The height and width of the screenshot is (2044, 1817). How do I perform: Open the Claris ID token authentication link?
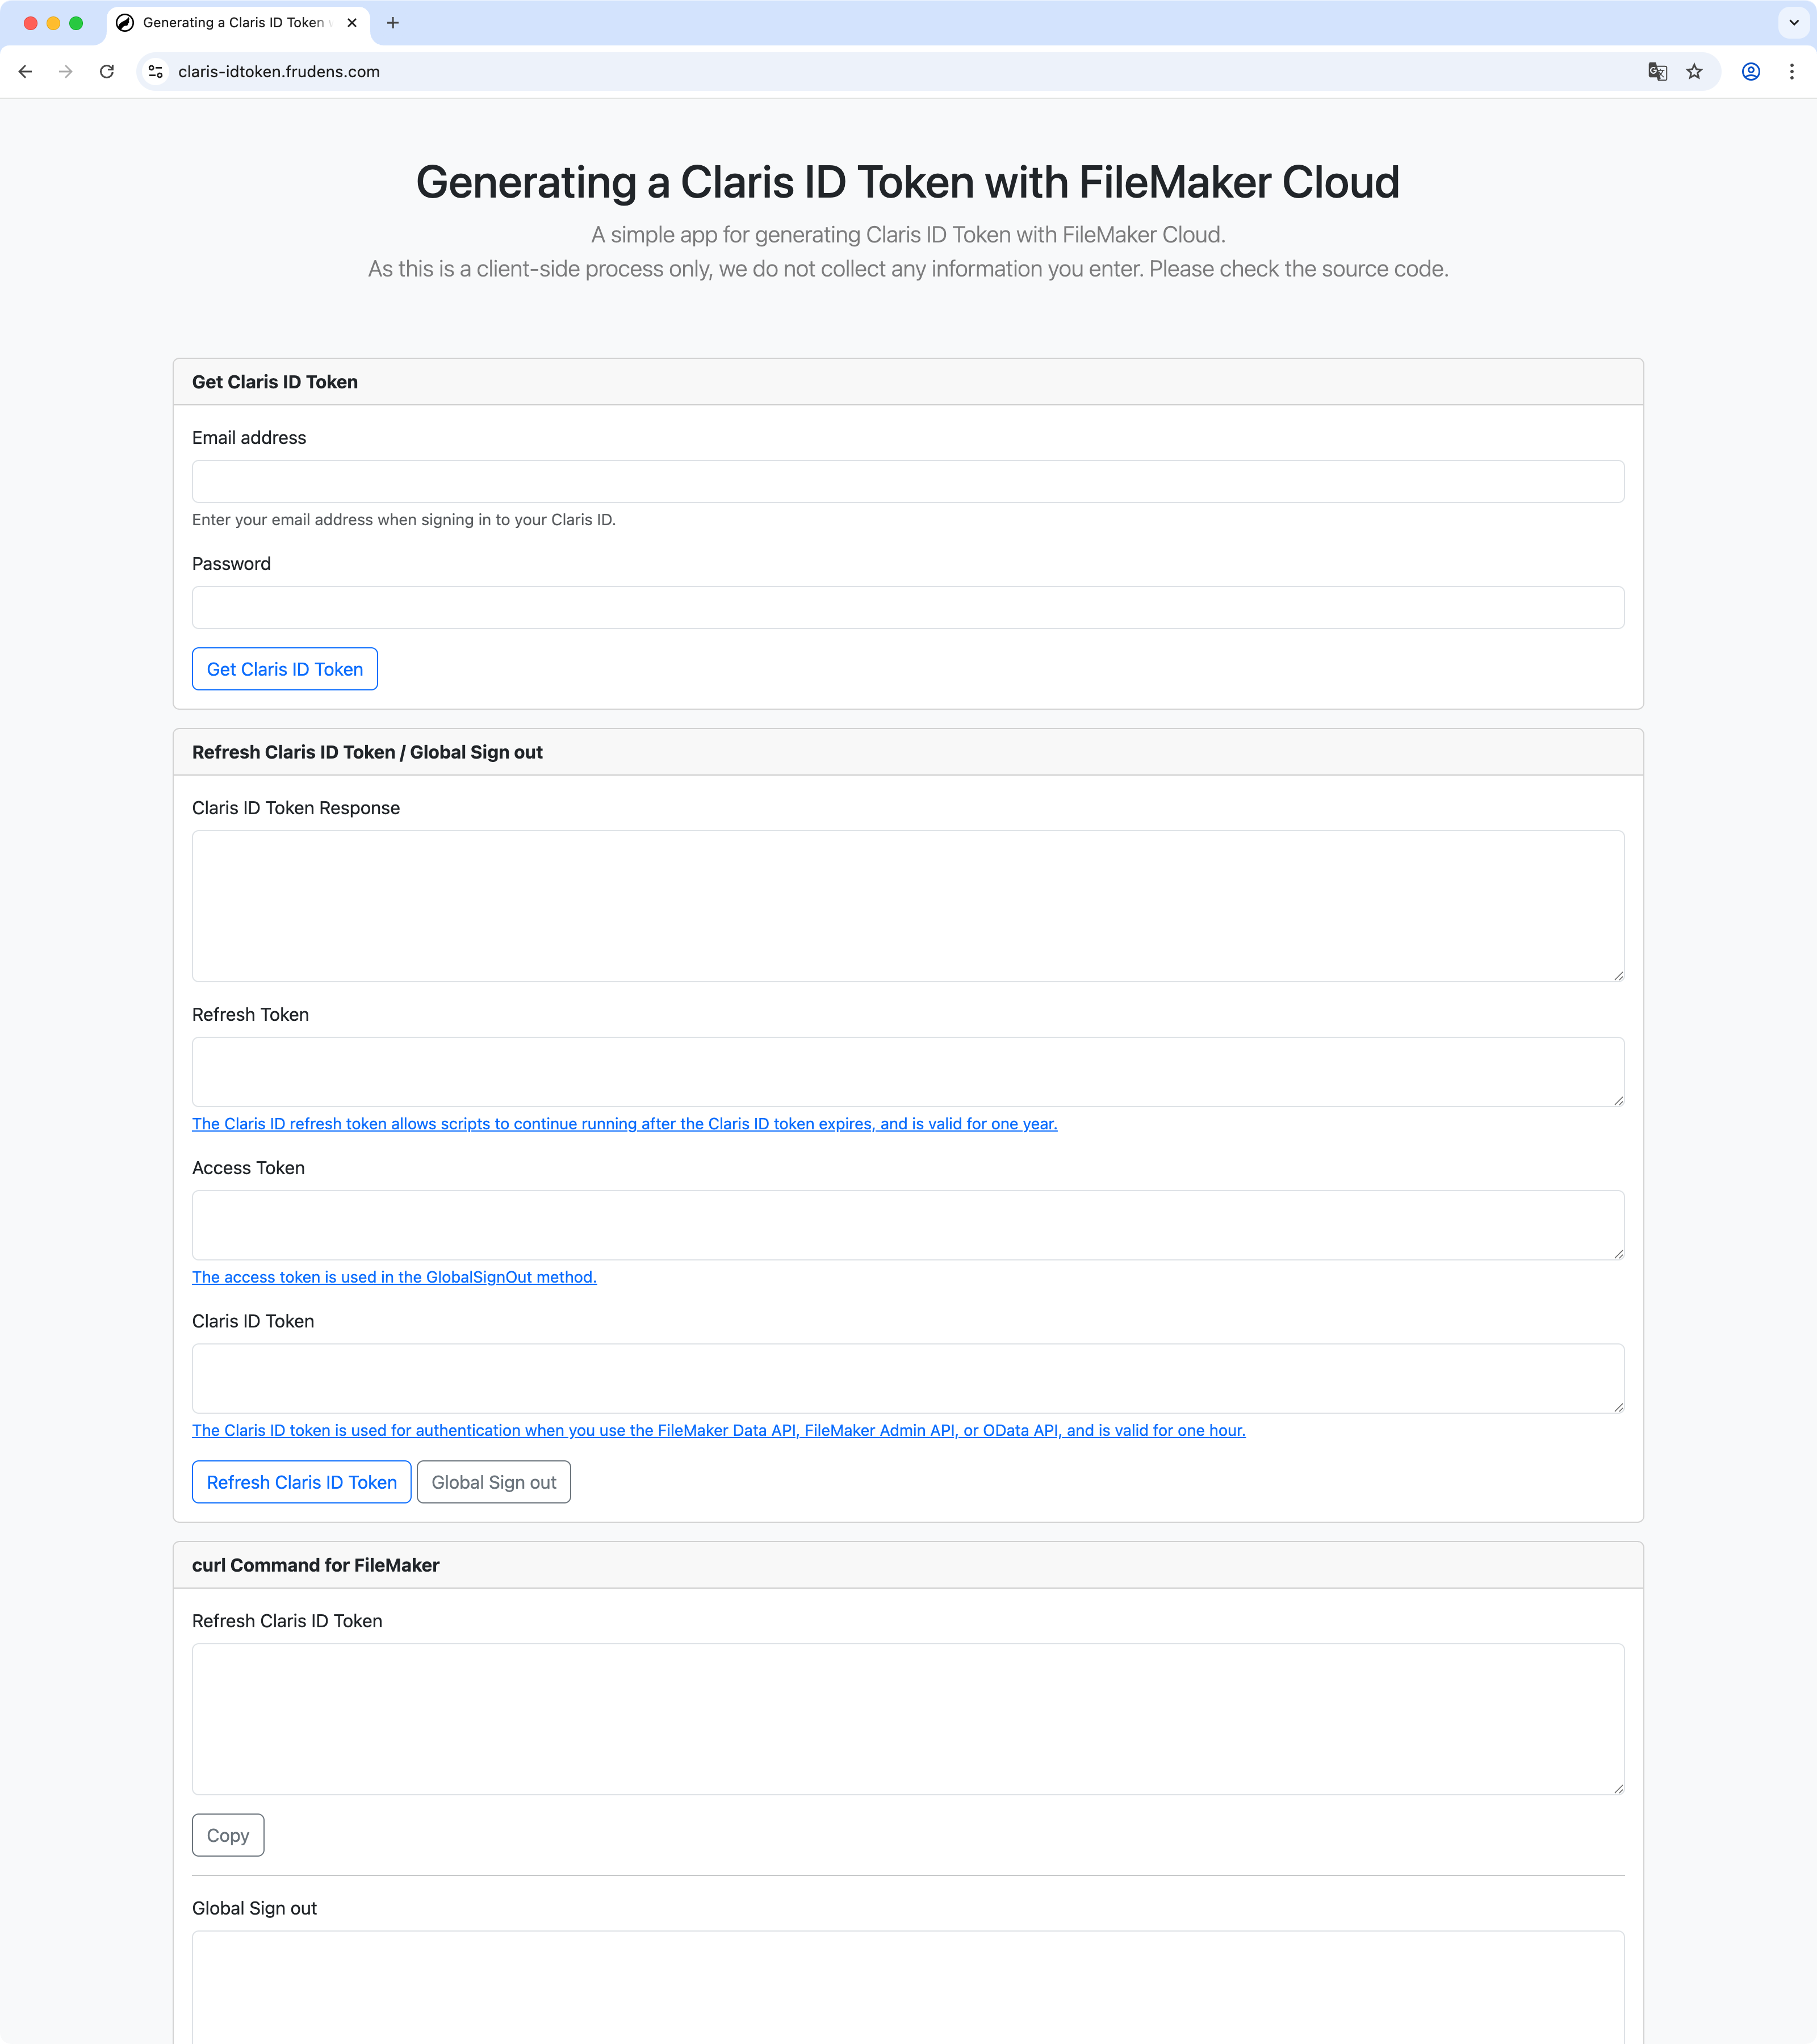(x=719, y=1430)
